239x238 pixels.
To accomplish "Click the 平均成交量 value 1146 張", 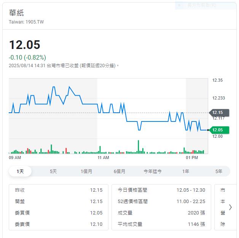I will pos(196,224).
